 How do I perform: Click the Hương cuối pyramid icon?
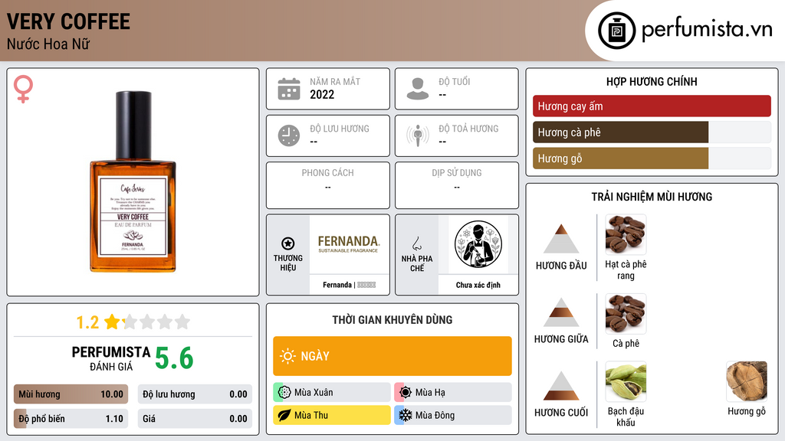coord(561,386)
